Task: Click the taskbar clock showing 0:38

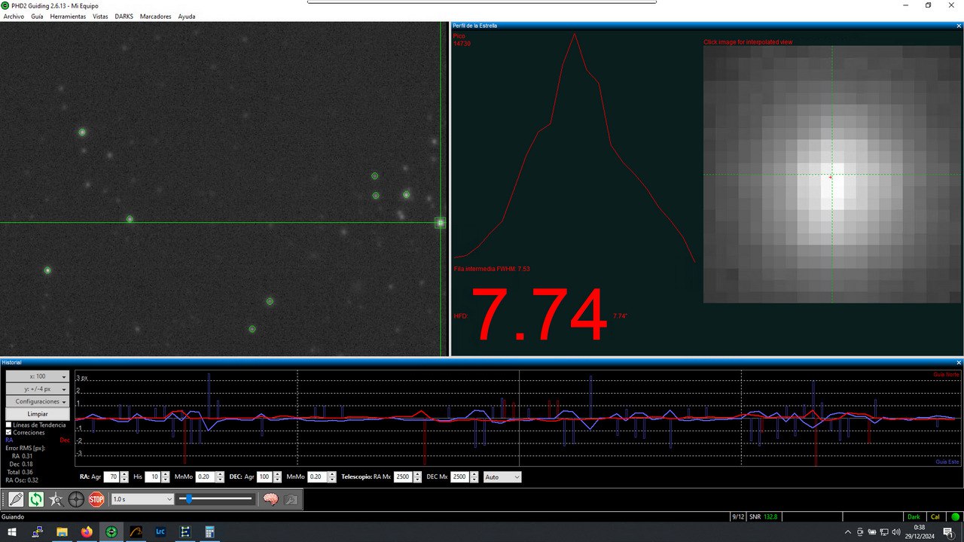Action: (920, 532)
